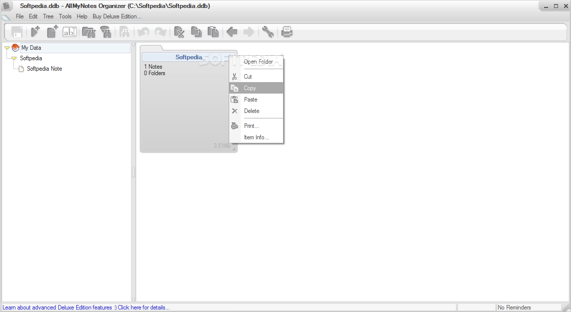Screen dimensions: 571x312
Task: Click Buy Deluxe Edition menu item
Action: pos(117,16)
